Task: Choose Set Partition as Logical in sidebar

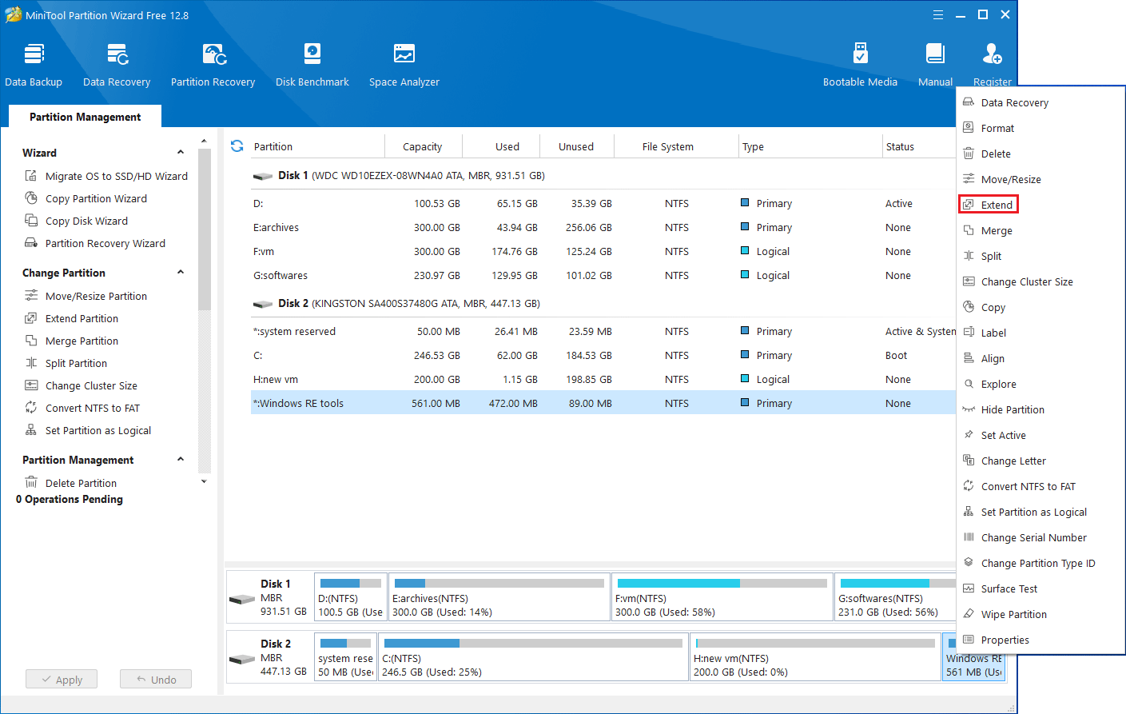Action: click(88, 430)
